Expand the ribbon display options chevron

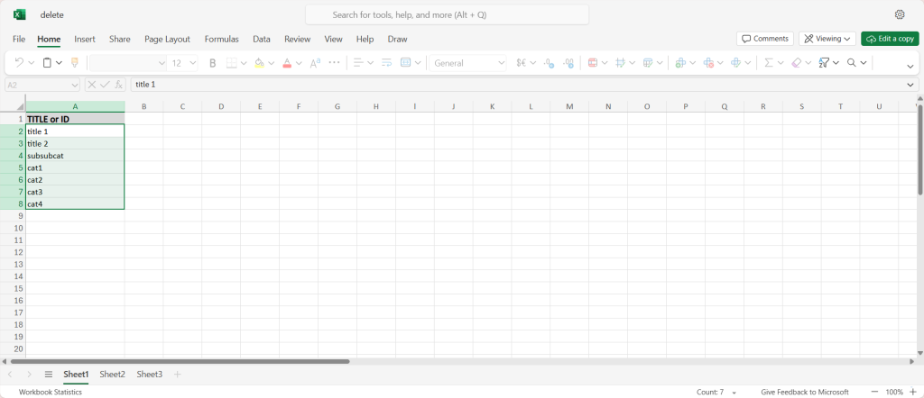pos(910,65)
